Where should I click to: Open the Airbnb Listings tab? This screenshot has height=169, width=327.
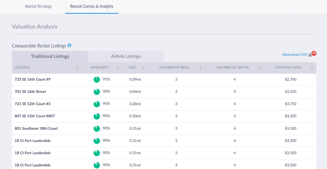click(x=126, y=57)
